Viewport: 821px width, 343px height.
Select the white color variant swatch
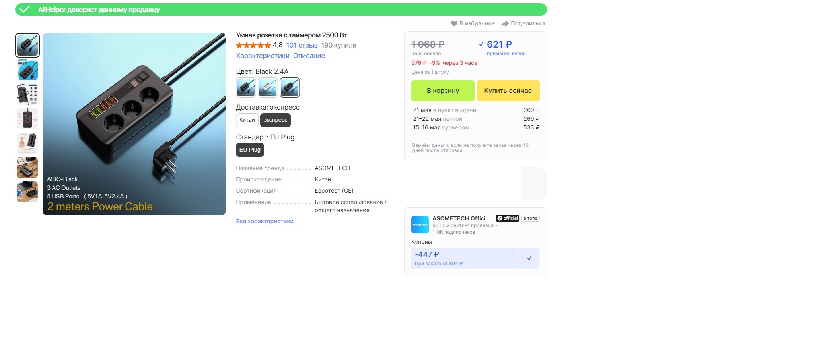(x=268, y=88)
